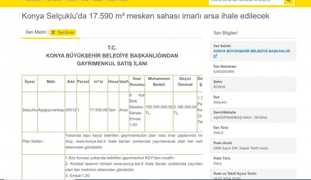Click the İlan Numarası label
Screen dimensions: 311x180
pyautogui.click(x=225, y=66)
